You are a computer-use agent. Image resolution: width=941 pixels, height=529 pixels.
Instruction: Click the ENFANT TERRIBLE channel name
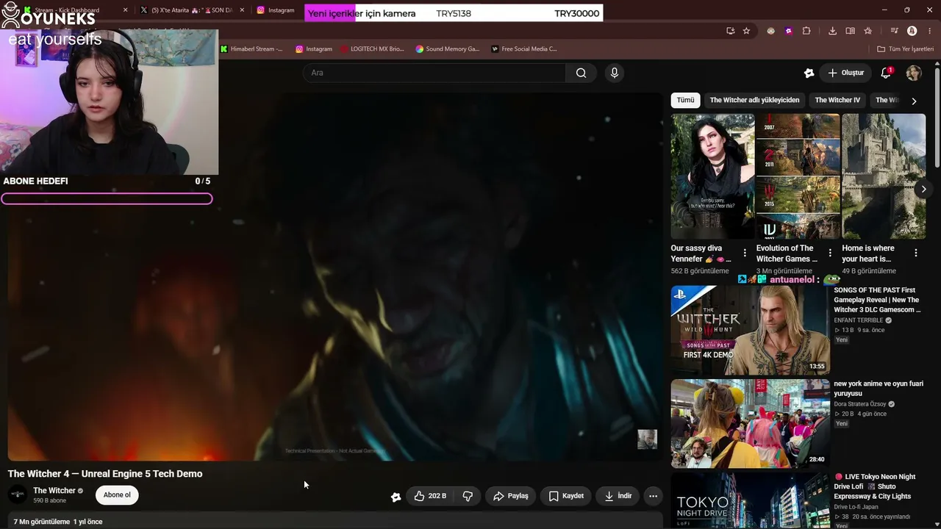(x=858, y=320)
